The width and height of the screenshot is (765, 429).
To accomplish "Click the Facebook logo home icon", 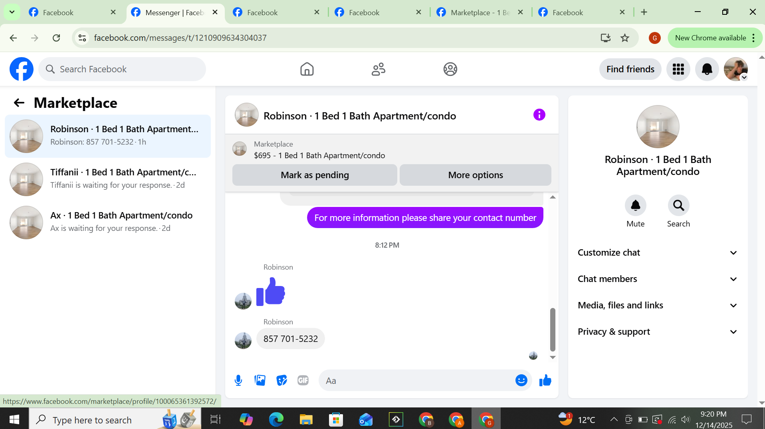I will [x=22, y=69].
